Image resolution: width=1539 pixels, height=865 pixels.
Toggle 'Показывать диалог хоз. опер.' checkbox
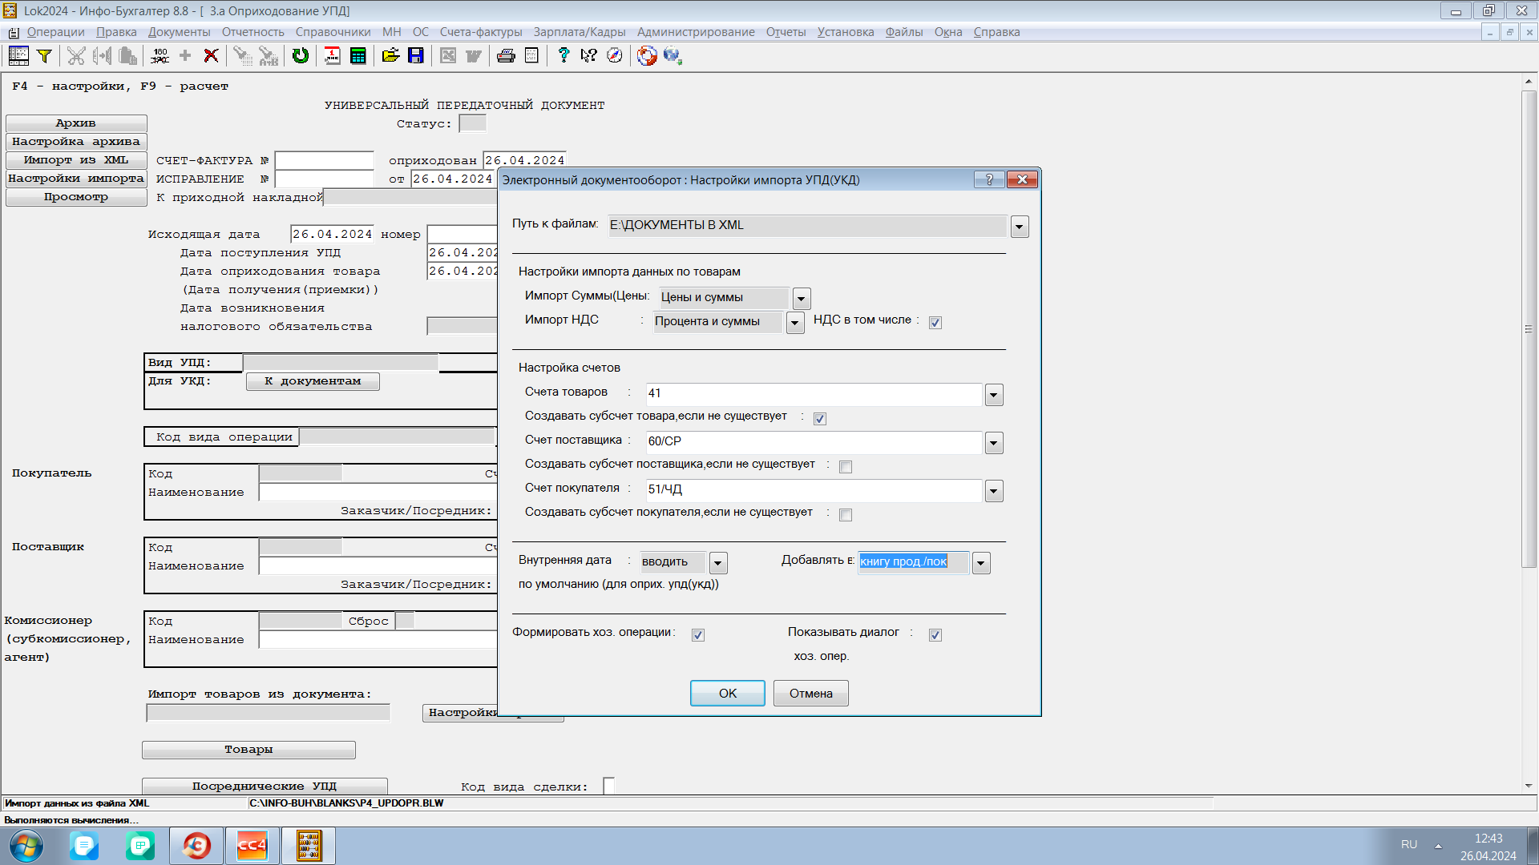point(935,635)
